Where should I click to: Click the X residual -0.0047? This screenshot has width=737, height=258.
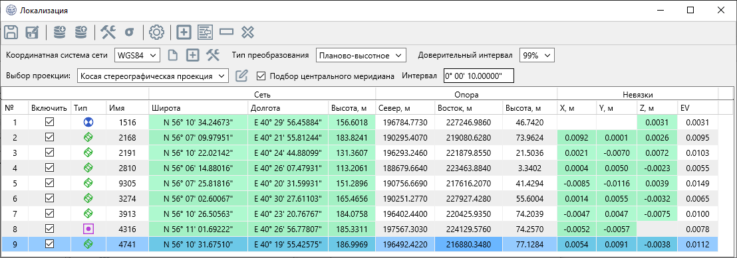point(577,214)
